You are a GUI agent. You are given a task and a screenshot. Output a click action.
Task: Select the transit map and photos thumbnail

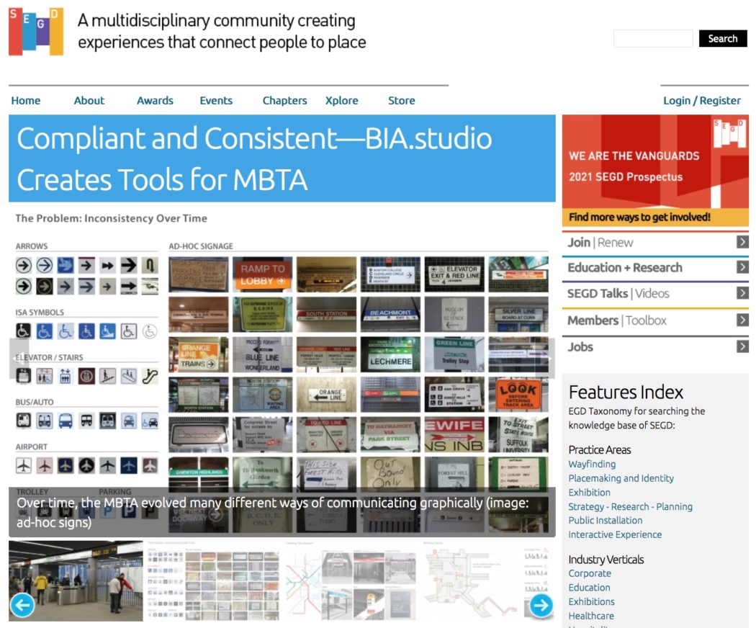click(x=351, y=580)
